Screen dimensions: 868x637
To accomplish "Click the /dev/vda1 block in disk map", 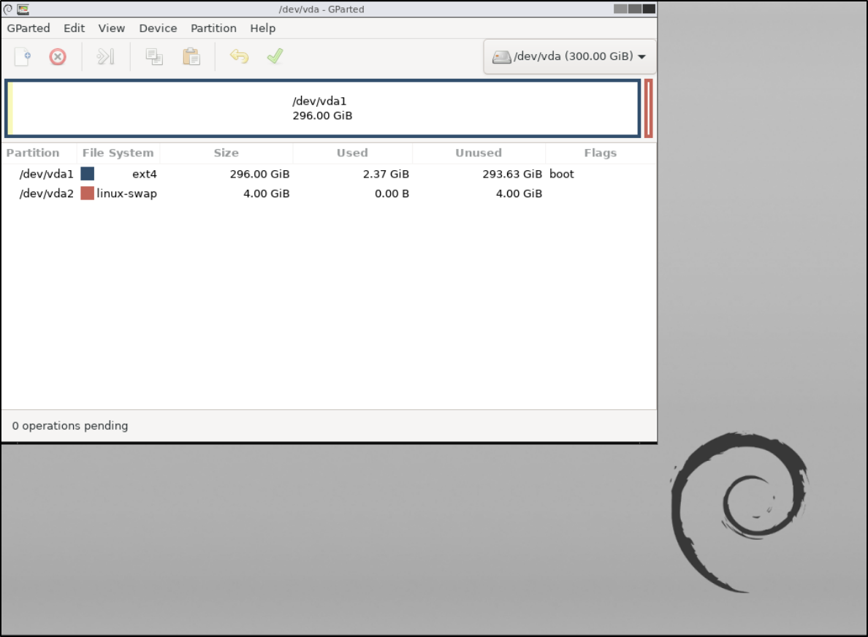I will coord(322,108).
